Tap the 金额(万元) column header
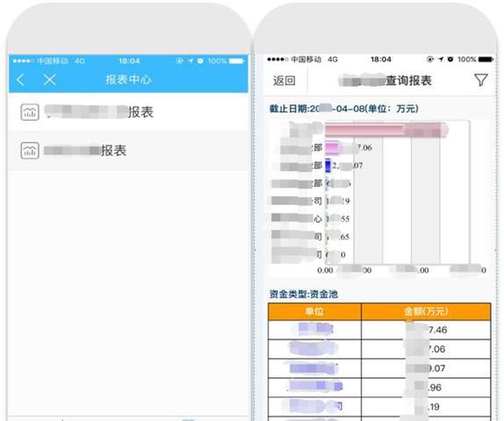Viewport: 504px width, 421px height. 426,311
